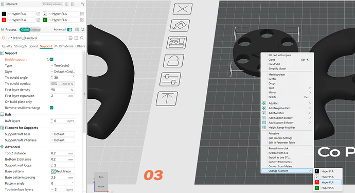Open the support Type Tree(auto) dropdown
Screen dimensions: 355x193
click(x=62, y=65)
